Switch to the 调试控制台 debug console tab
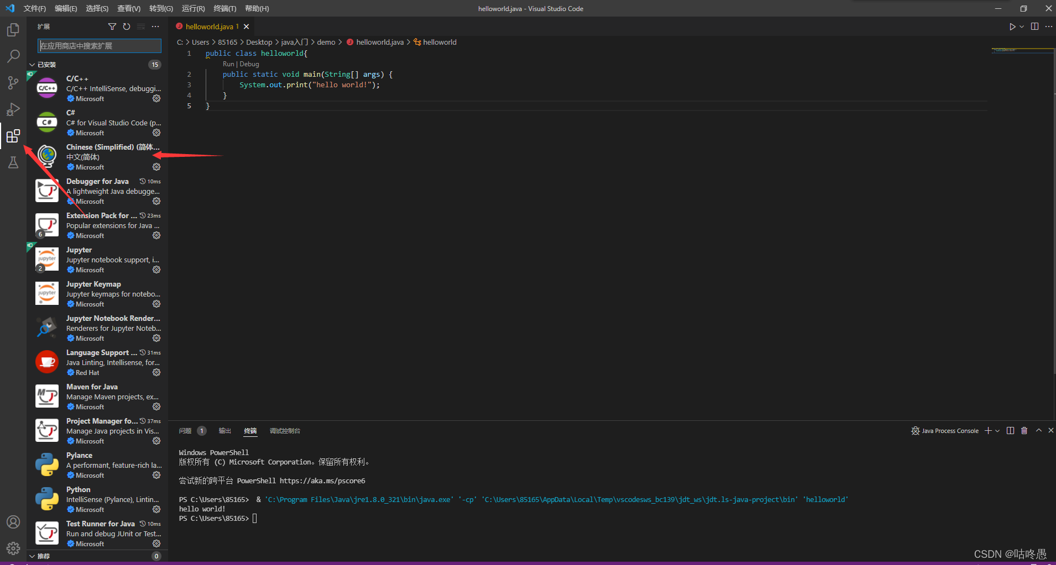Image resolution: width=1056 pixels, height=565 pixels. pos(285,431)
